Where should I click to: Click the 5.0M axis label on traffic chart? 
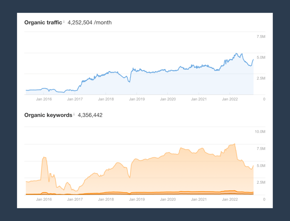tap(261, 58)
